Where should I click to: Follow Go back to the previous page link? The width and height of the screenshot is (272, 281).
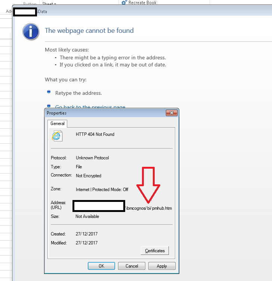(90, 107)
